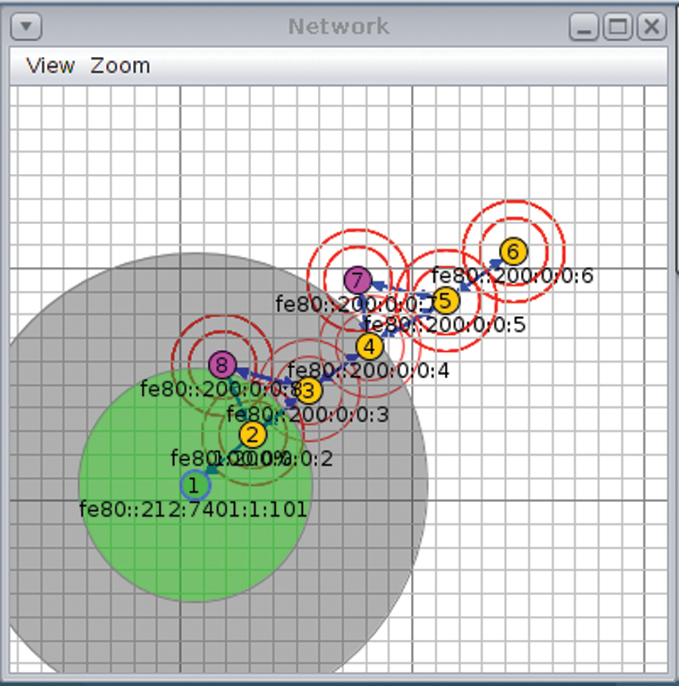Choose the purple mote numbered 7
Screen dimensions: 679x686
357,279
